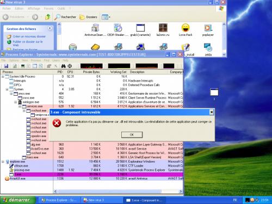Sort by the Private Bytes column header

click(x=91, y=72)
